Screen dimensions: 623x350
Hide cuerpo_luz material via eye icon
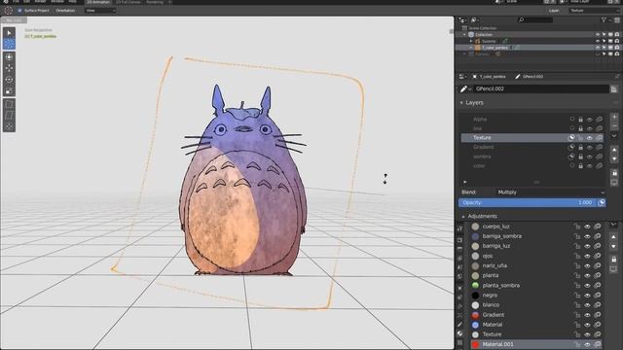point(587,227)
